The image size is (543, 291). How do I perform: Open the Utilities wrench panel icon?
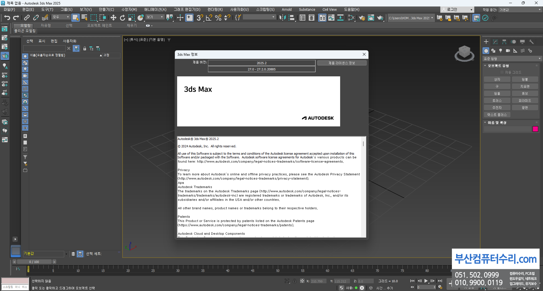pyautogui.click(x=531, y=42)
